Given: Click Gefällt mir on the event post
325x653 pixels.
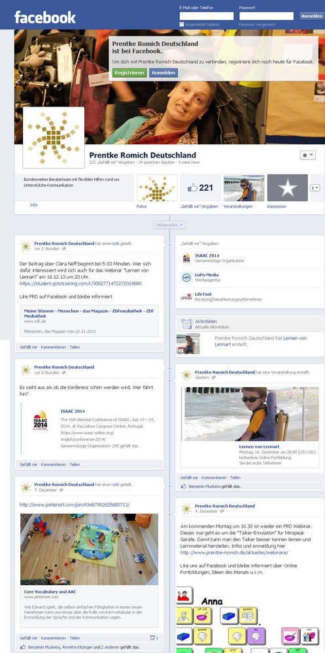Looking at the screenshot, I should pyautogui.click(x=190, y=478).
